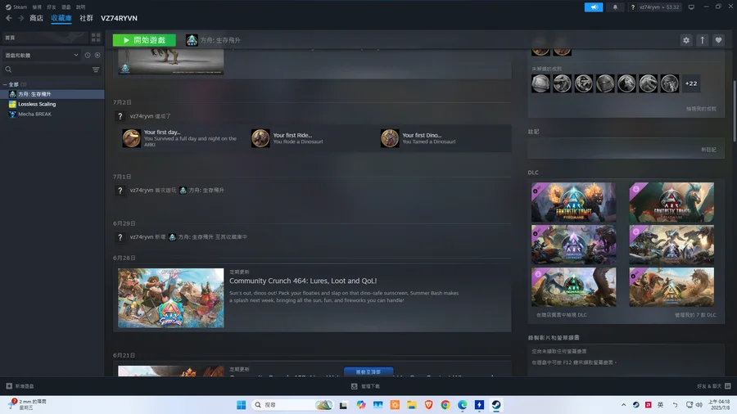Open the VZ74RYVN profile tab
737x414 pixels.
click(119, 18)
